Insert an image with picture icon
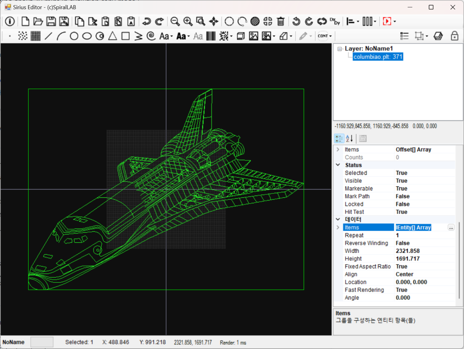Viewport: 464px width, 349px height. coord(254,36)
